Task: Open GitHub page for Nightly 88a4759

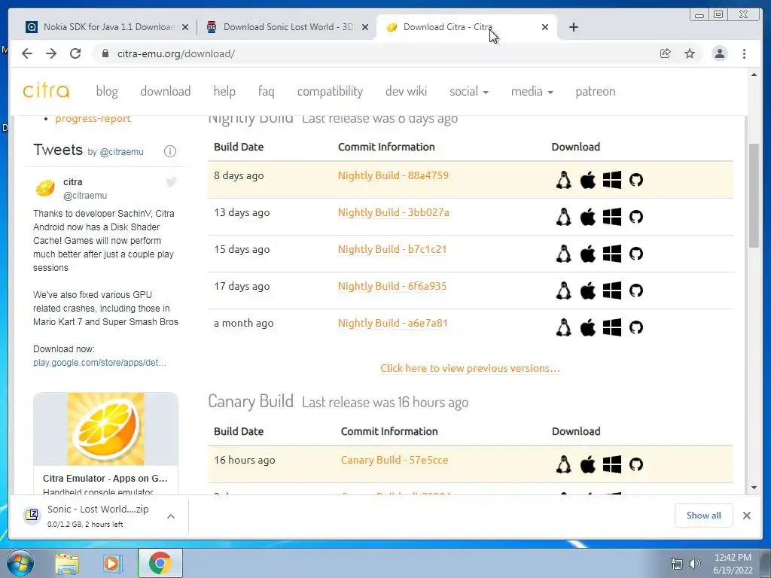Action: coord(635,180)
